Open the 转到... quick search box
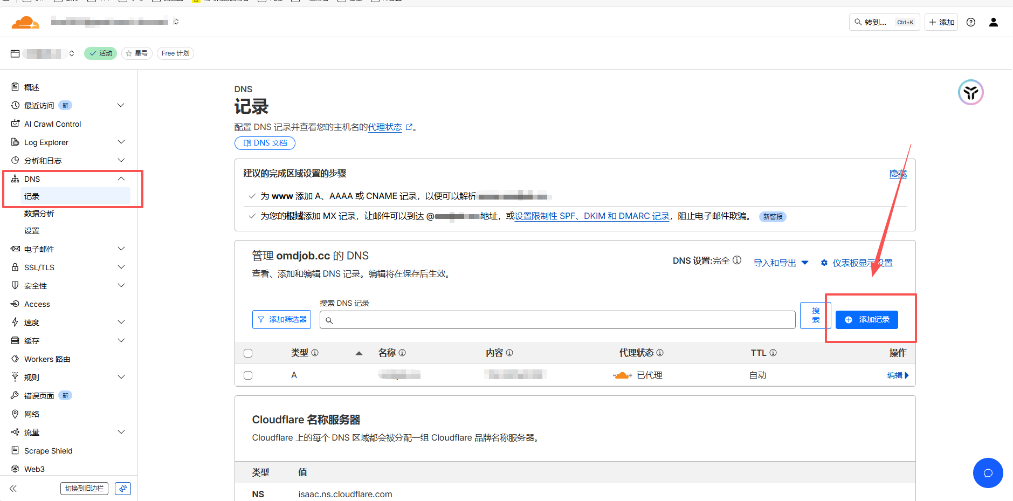Viewport: 1013px width, 501px height. click(884, 22)
